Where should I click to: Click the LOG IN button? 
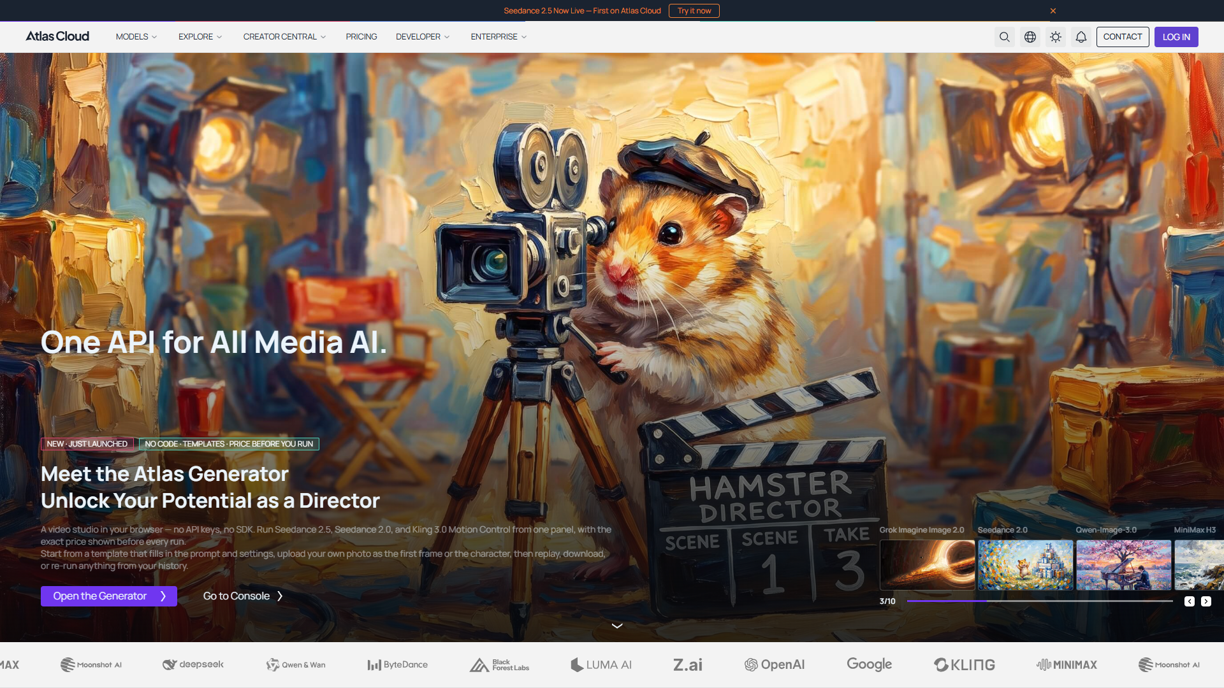point(1176,37)
